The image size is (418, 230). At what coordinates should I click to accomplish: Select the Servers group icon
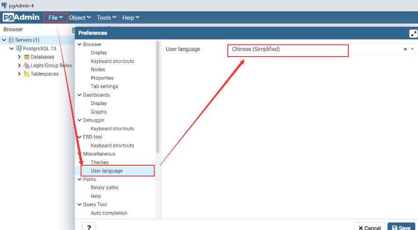tap(11, 40)
